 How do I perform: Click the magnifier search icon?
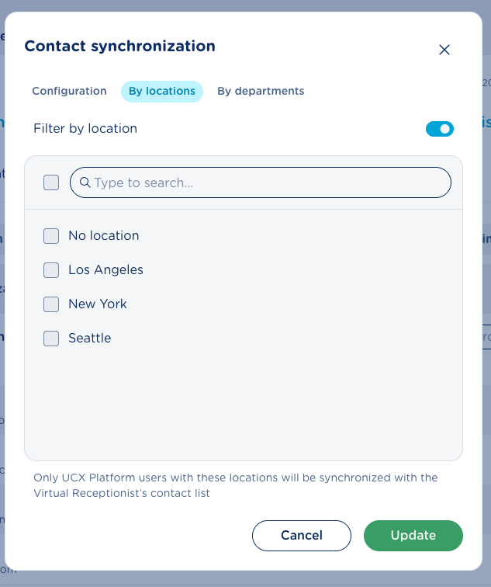pyautogui.click(x=85, y=182)
